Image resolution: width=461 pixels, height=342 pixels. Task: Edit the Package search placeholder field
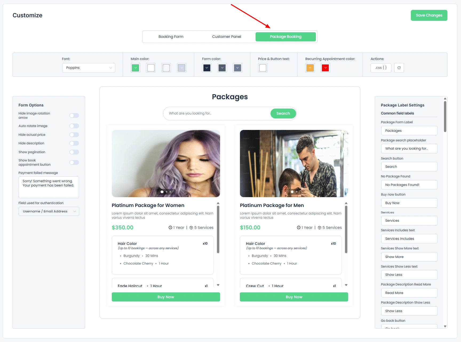(409, 149)
